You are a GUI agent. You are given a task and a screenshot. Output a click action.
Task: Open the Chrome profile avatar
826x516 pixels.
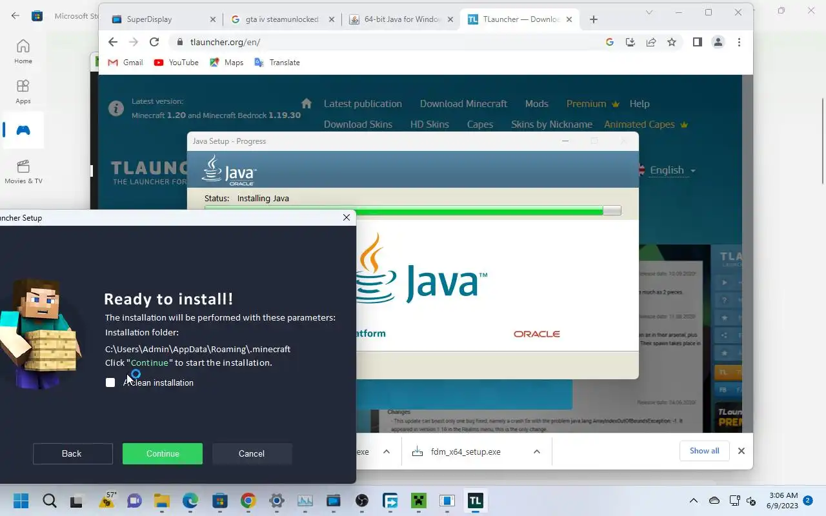pyautogui.click(x=718, y=42)
